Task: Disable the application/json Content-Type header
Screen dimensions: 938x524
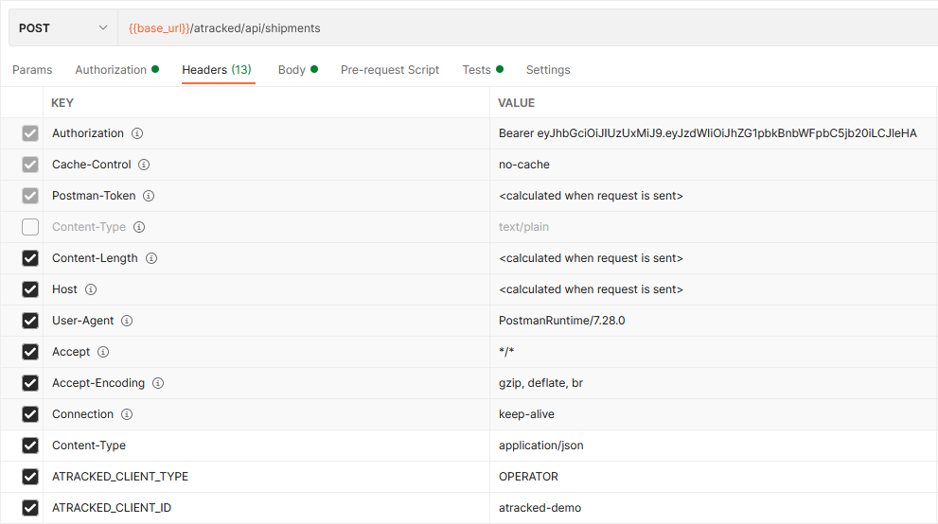Action: tap(30, 445)
